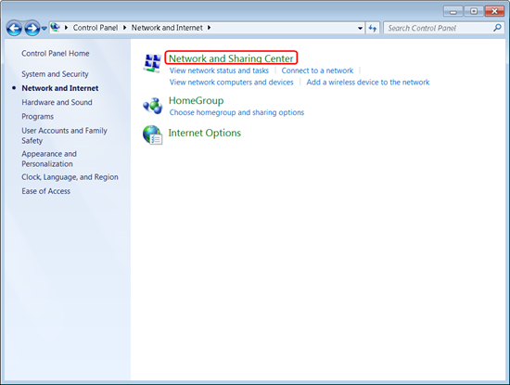The width and height of the screenshot is (510, 385).
Task: Expand arrow after Control Panel breadcrumb
Action: [x=124, y=28]
